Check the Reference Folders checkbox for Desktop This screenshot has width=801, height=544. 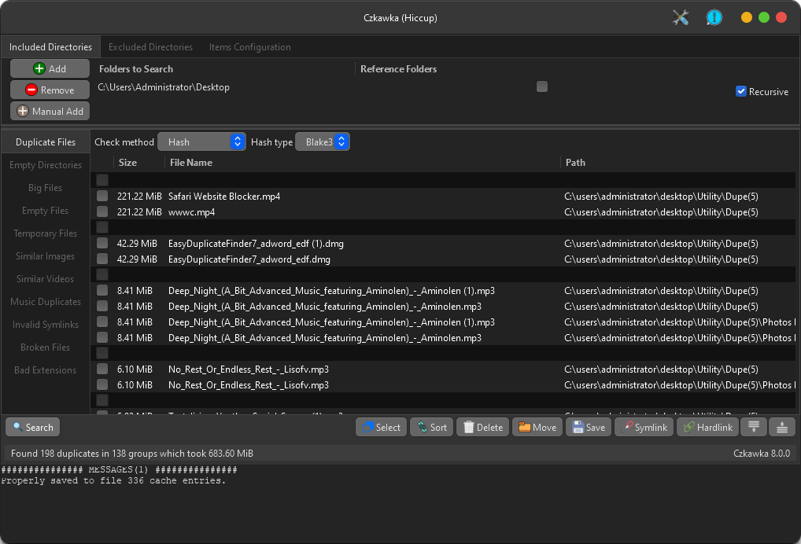coord(541,86)
